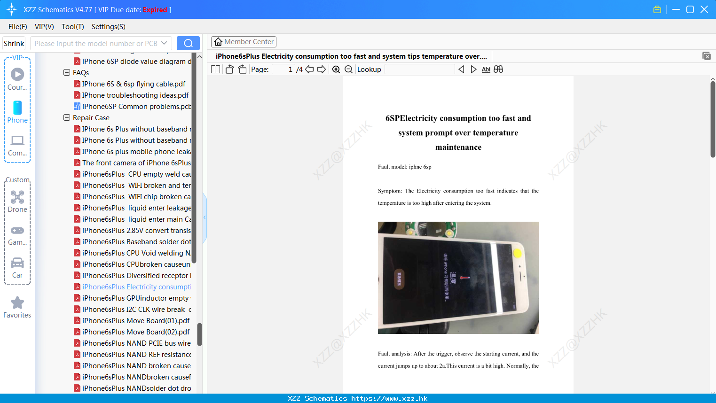Click the Lookup text field
Screen dimensions: 716x403
pyautogui.click(x=419, y=69)
